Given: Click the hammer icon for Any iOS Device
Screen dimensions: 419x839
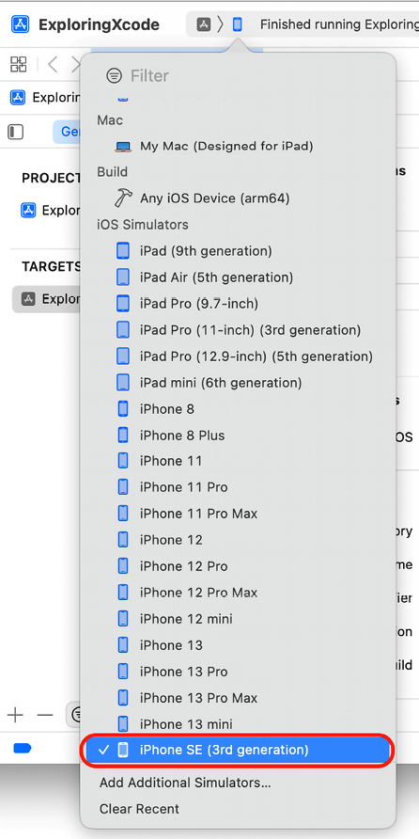Looking at the screenshot, I should pos(123,198).
